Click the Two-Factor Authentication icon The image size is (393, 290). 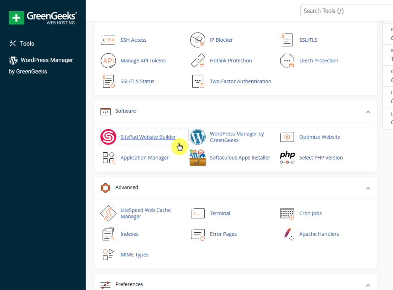(x=198, y=81)
